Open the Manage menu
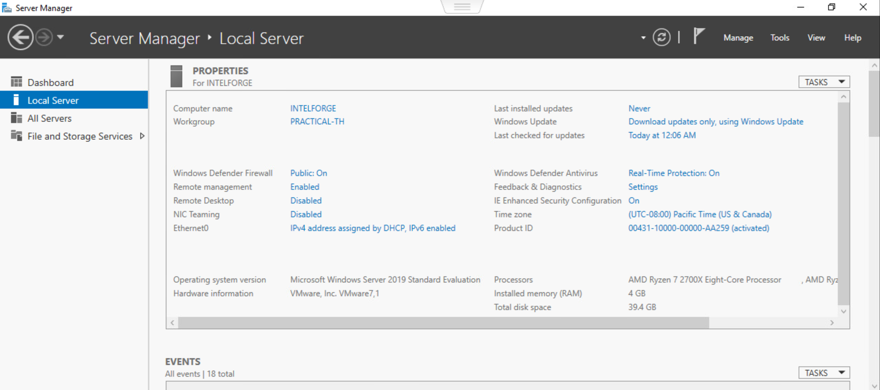The image size is (880, 390). tap(738, 38)
